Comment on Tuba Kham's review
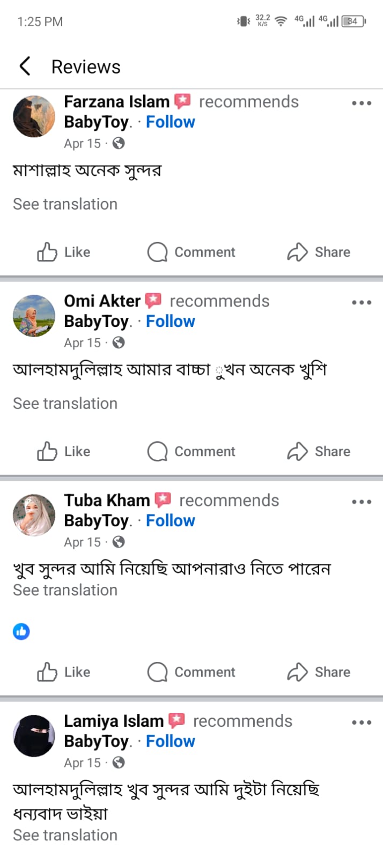 [x=191, y=672]
